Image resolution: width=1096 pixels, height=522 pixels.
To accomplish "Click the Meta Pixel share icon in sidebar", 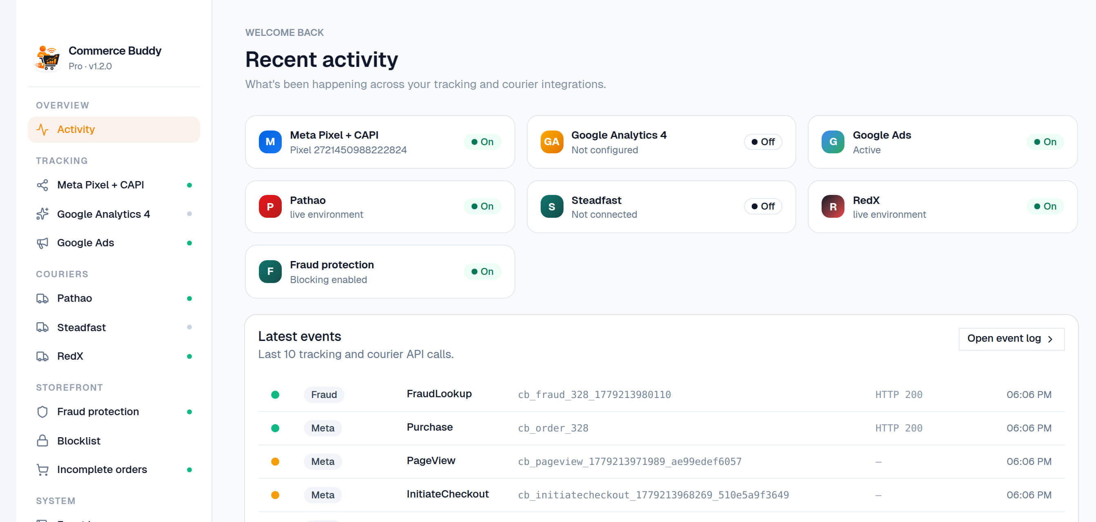I will tap(42, 185).
